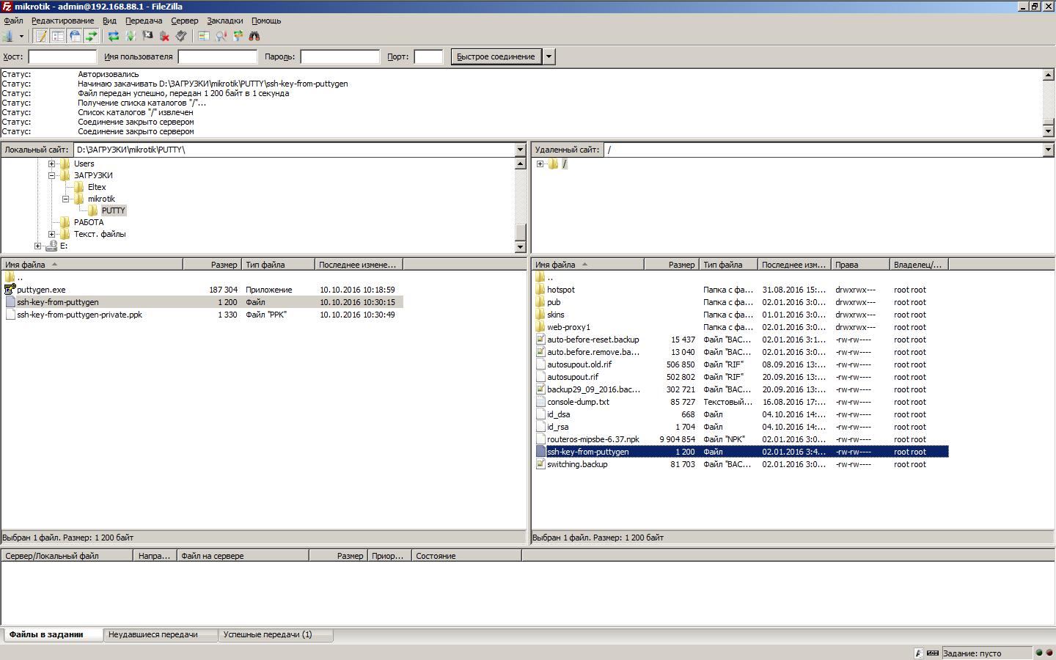Select web-proxy1 folder in remote list
The width and height of the screenshot is (1056, 660).
[568, 327]
